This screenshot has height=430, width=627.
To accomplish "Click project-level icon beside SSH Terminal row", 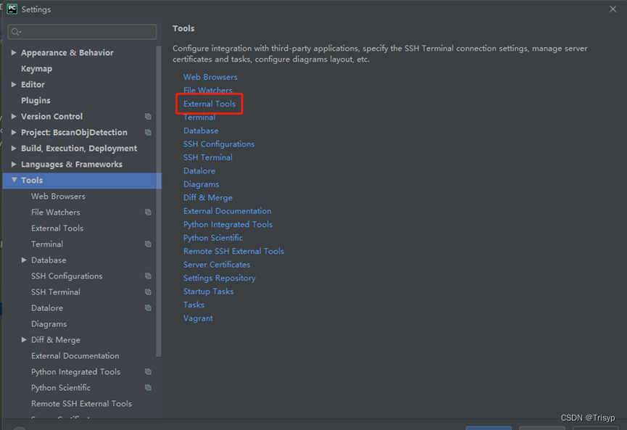I will 148,292.
